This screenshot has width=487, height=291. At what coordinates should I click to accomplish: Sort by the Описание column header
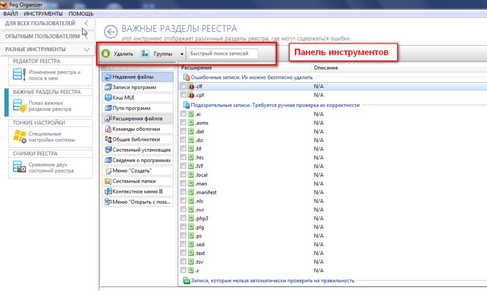click(326, 68)
